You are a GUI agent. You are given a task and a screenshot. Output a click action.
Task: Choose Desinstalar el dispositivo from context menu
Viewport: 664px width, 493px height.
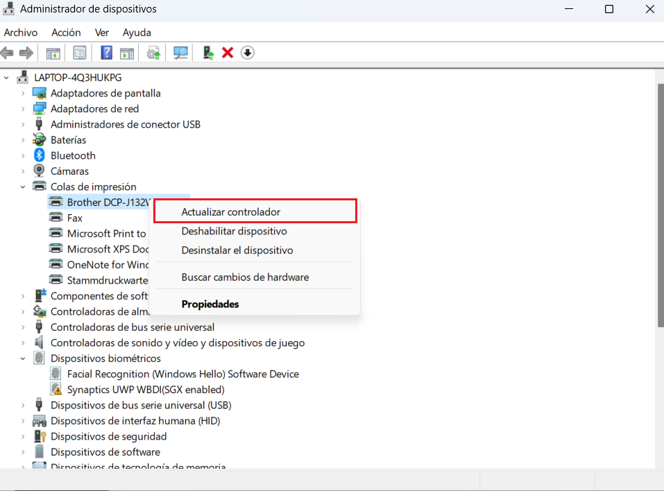pos(255,250)
